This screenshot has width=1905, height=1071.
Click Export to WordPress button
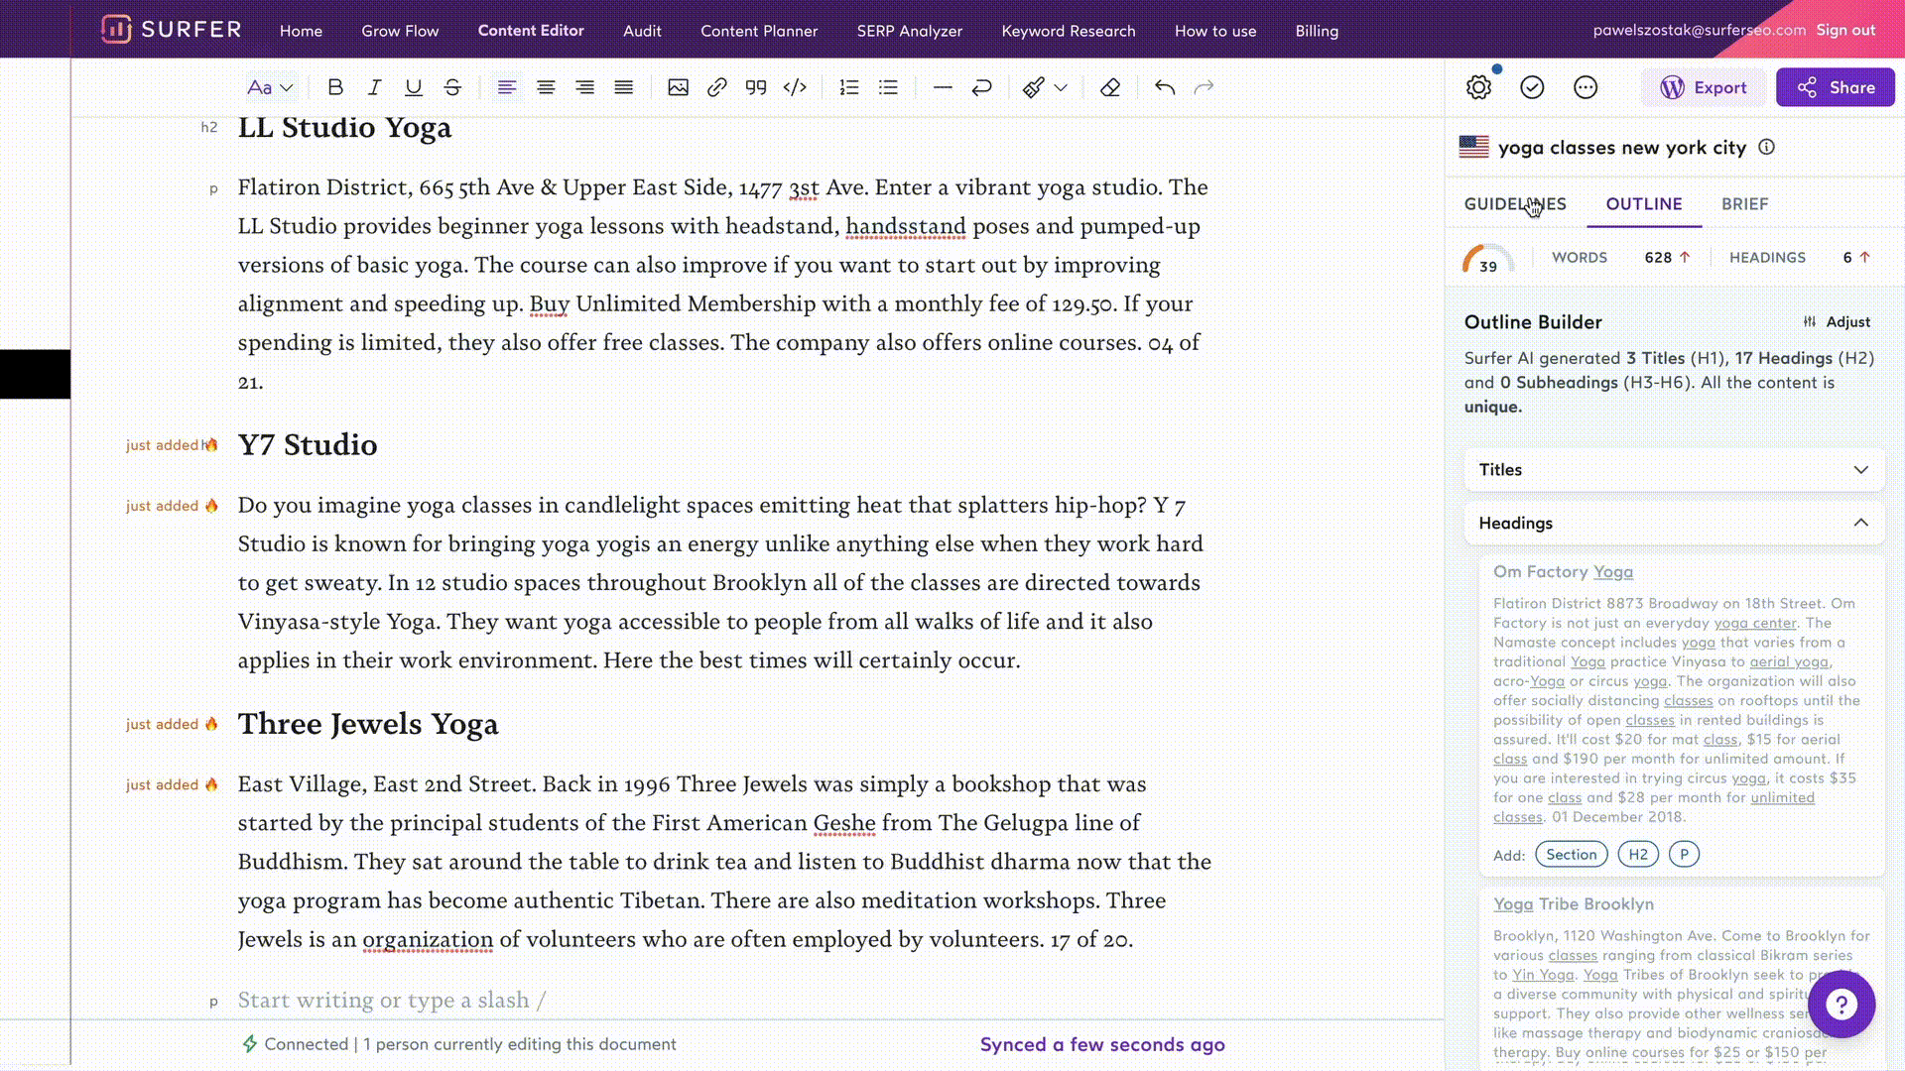(x=1704, y=87)
